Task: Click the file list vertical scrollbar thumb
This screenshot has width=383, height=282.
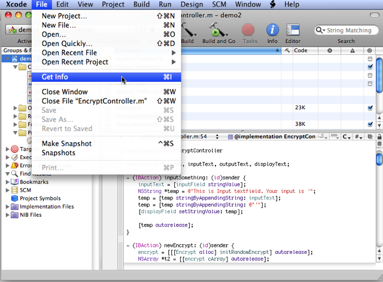Action: (379, 75)
